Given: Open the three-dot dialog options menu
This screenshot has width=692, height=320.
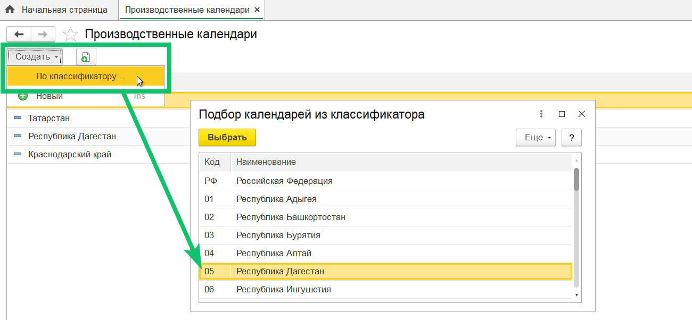Looking at the screenshot, I should pyautogui.click(x=541, y=114).
